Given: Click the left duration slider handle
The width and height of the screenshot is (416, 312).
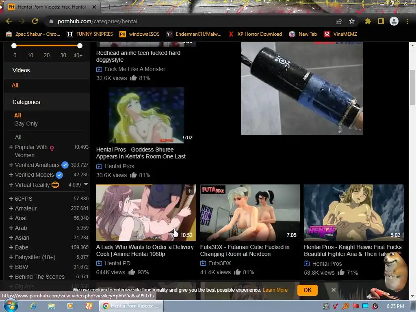Looking at the screenshot, I should pos(14,45).
